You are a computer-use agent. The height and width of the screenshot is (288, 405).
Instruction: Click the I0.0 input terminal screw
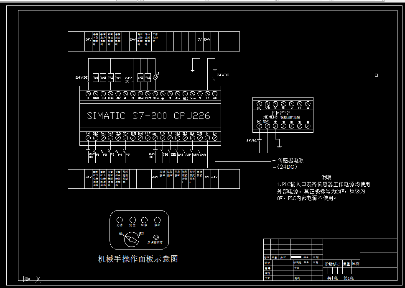(x=96, y=138)
